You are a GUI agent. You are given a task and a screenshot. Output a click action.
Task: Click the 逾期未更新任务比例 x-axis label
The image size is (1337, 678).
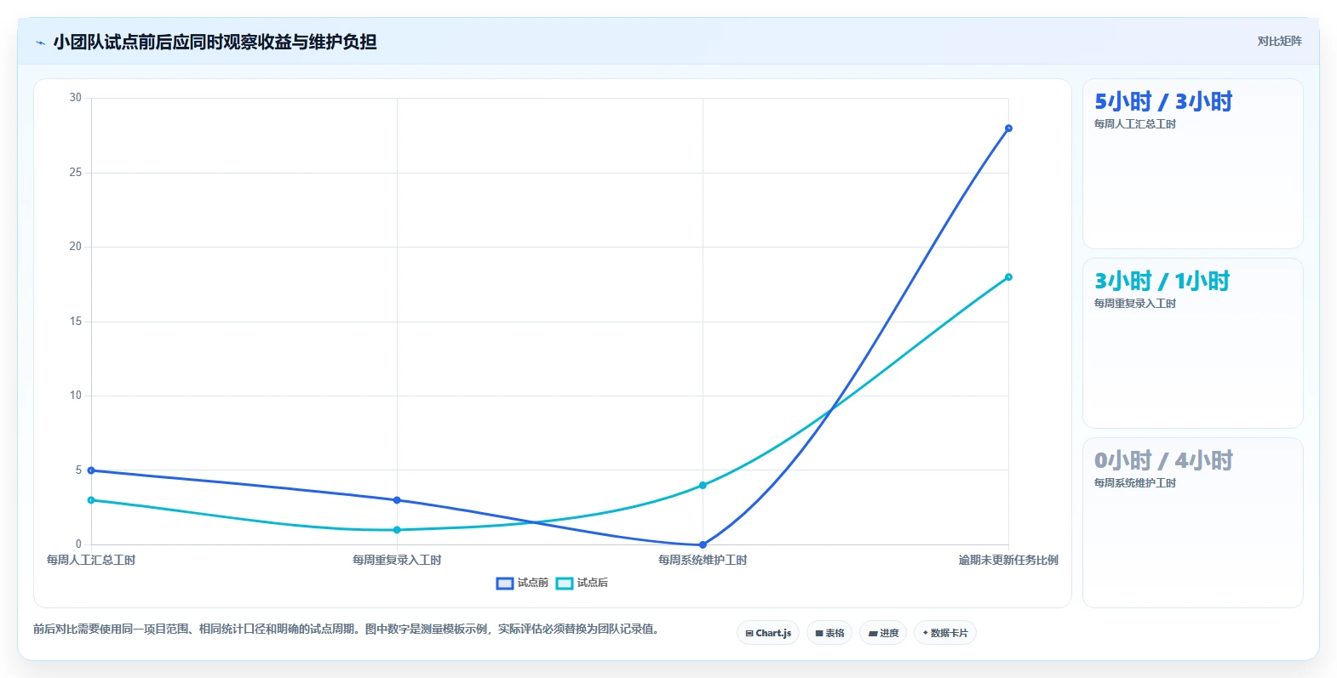point(1008,560)
